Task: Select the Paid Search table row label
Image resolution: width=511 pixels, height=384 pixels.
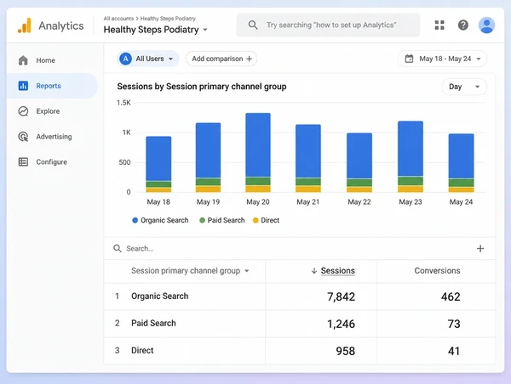Action: coord(153,323)
